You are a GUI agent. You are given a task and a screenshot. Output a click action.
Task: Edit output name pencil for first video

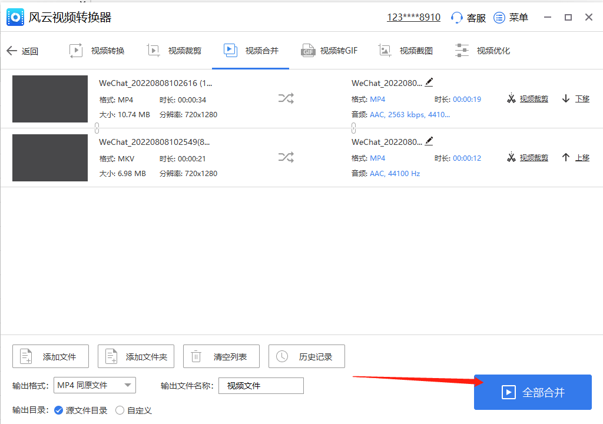coord(429,82)
